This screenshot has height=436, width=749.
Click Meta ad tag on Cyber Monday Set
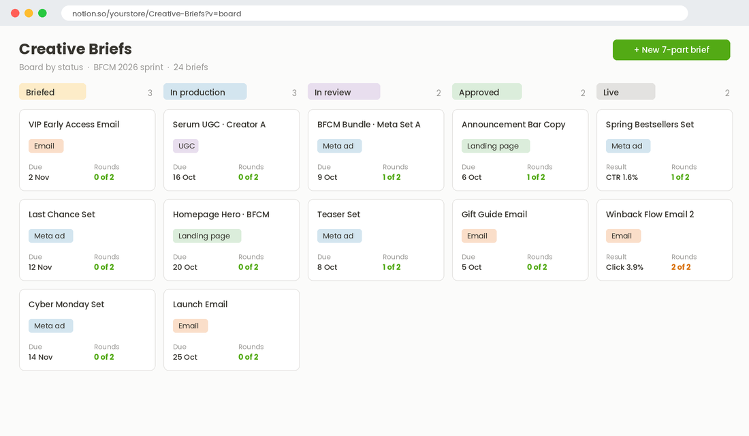[50, 326]
